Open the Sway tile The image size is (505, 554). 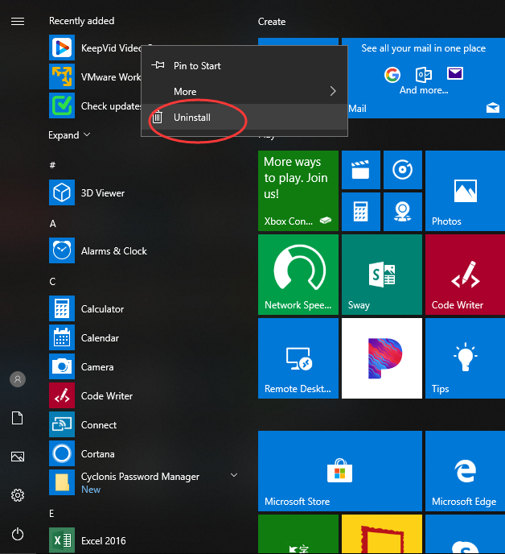pyautogui.click(x=382, y=275)
